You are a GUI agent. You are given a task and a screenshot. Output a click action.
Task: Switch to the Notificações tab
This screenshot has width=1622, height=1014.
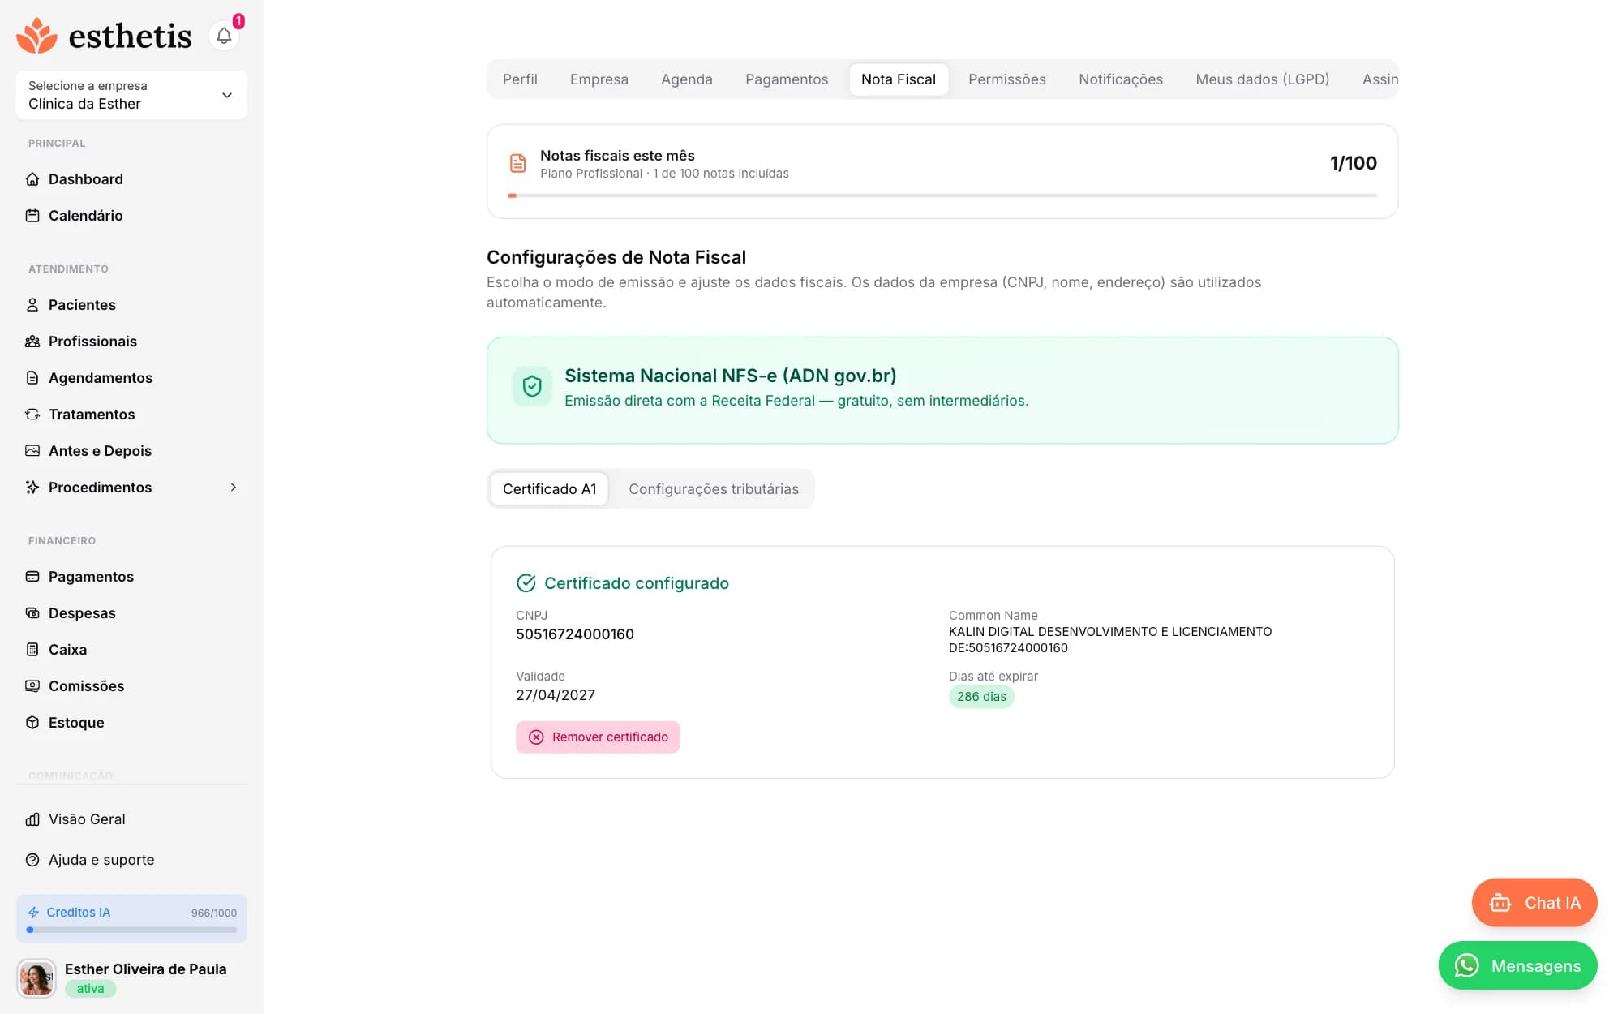pos(1121,79)
